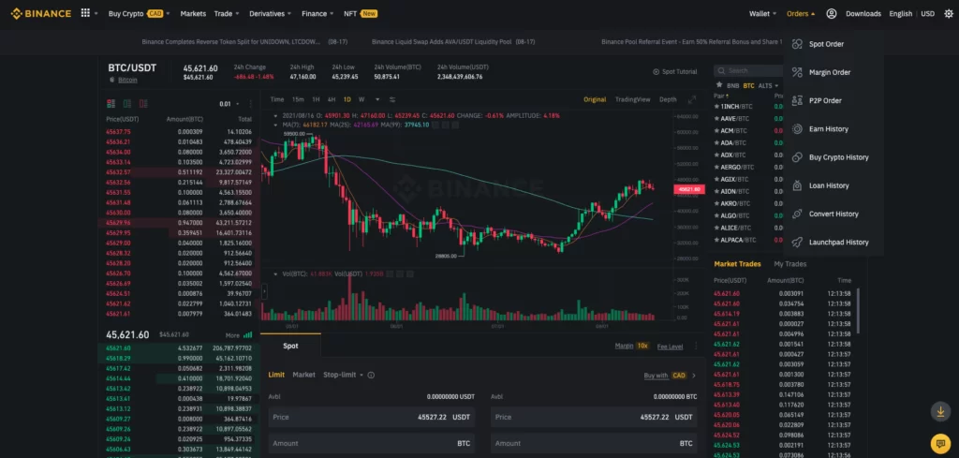Screen dimensions: 959x458
Task: Select Earn History from Orders menu
Action: tap(828, 129)
